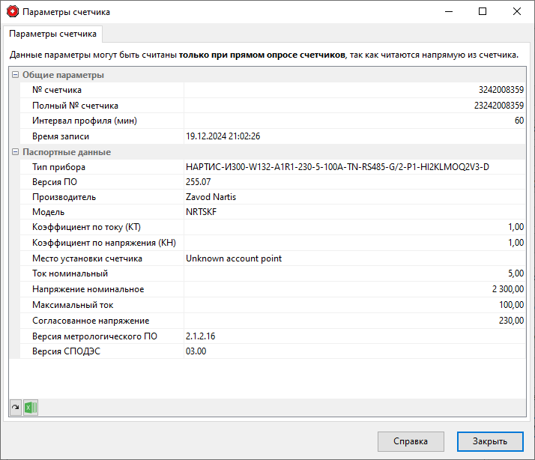Click the Версия СПОДЭС row
This screenshot has height=460, width=535.
click(x=273, y=351)
